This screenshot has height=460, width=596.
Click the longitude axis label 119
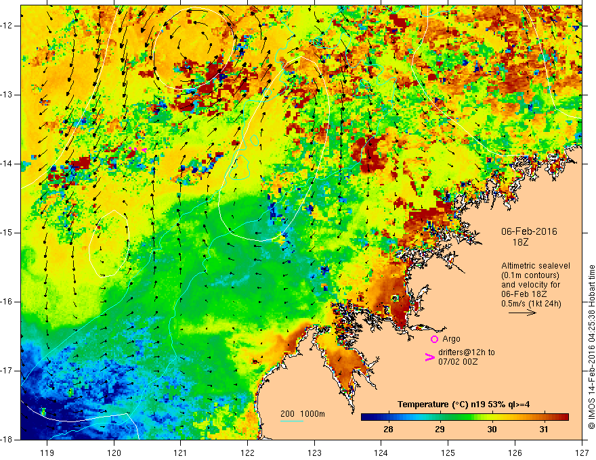(47, 453)
